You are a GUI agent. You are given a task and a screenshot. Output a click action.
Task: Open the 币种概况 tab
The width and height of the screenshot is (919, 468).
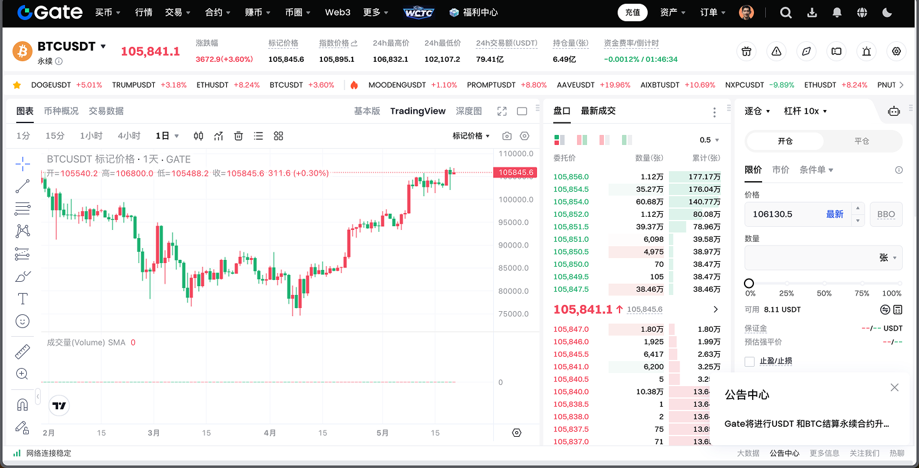61,111
